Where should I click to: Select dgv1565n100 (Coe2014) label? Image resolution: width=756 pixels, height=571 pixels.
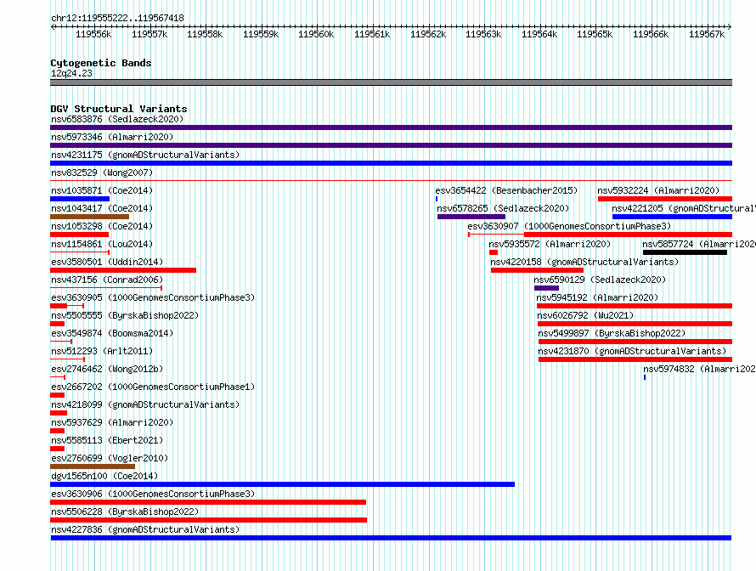coord(104,476)
